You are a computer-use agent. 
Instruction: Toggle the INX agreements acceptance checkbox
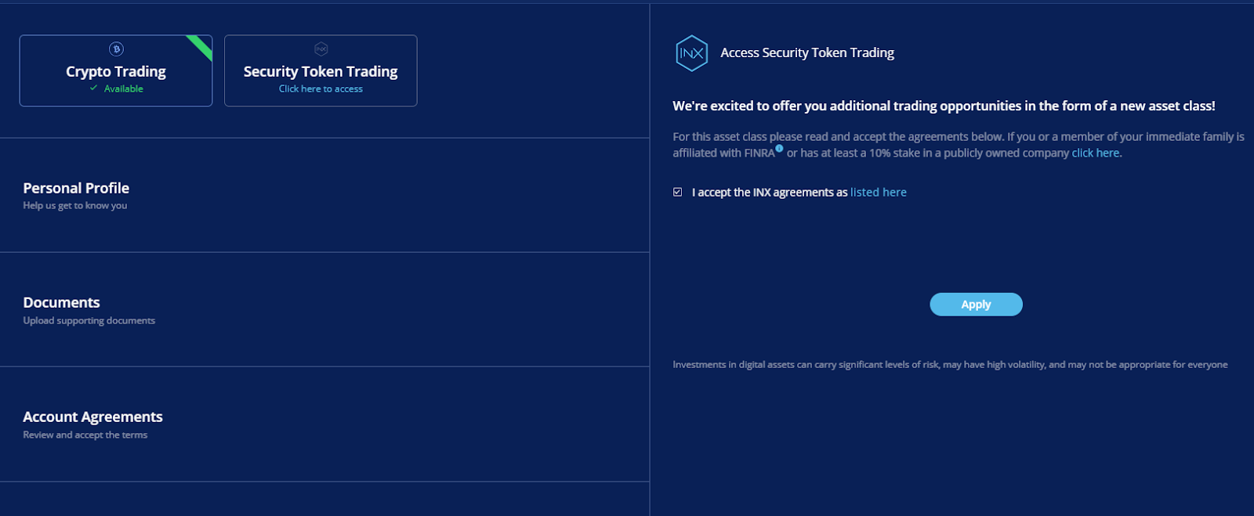click(x=677, y=192)
